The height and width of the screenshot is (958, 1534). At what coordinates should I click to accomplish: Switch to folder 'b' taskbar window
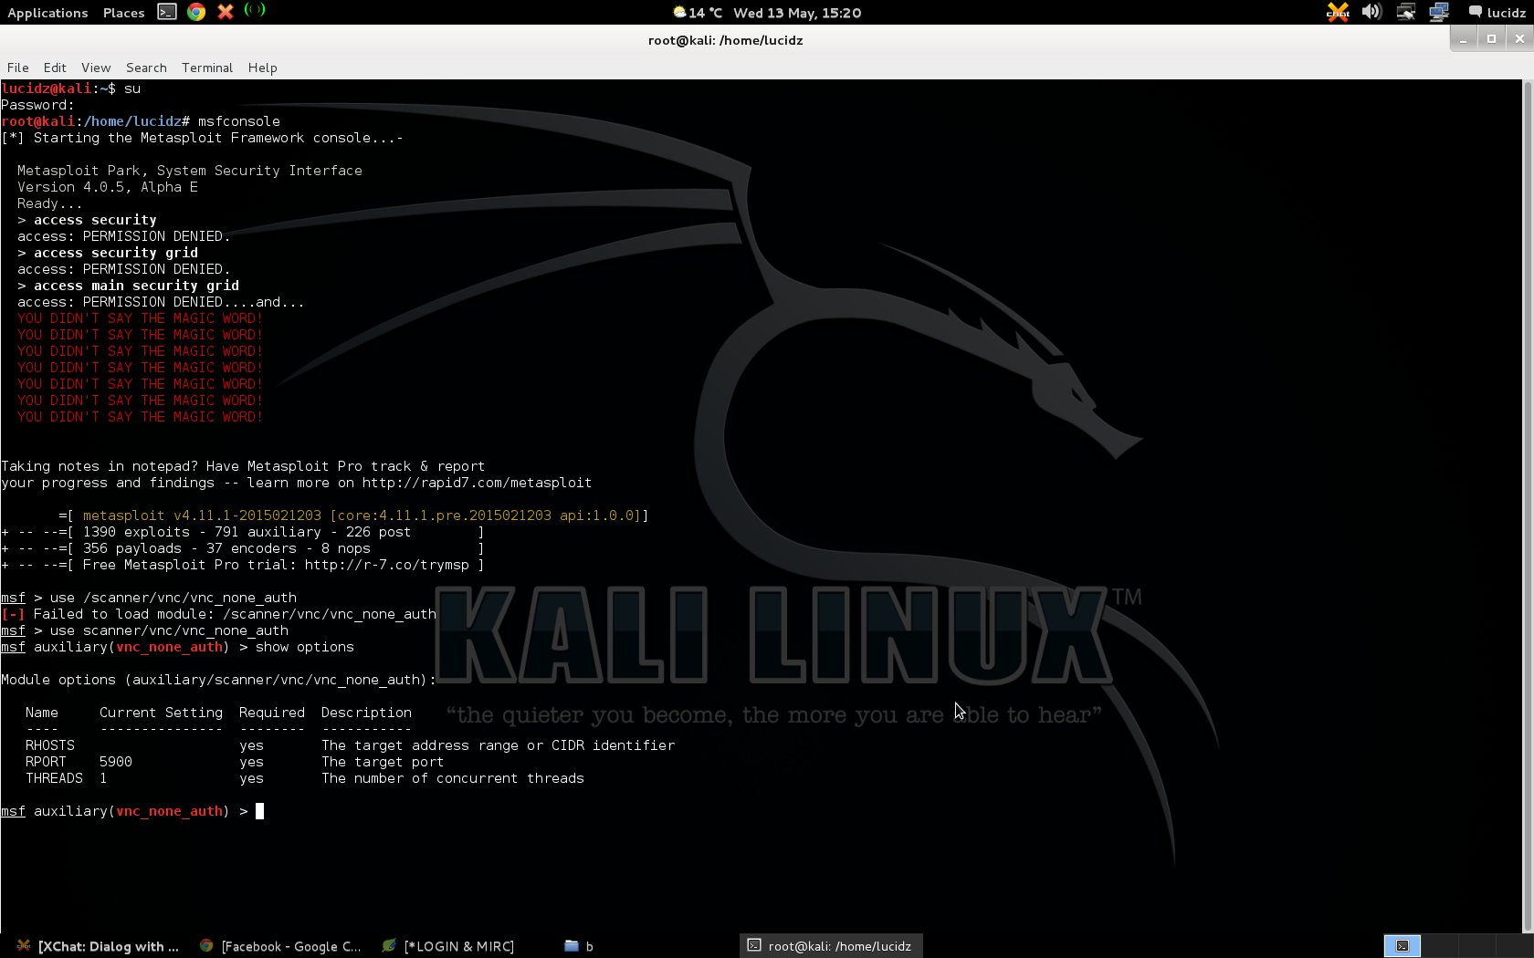579,946
